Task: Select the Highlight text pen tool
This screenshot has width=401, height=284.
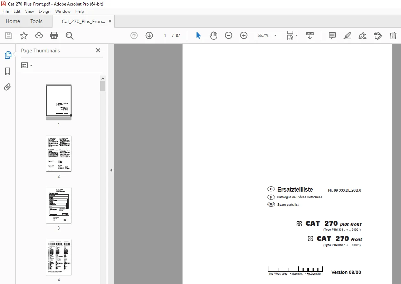Action: pyautogui.click(x=347, y=35)
